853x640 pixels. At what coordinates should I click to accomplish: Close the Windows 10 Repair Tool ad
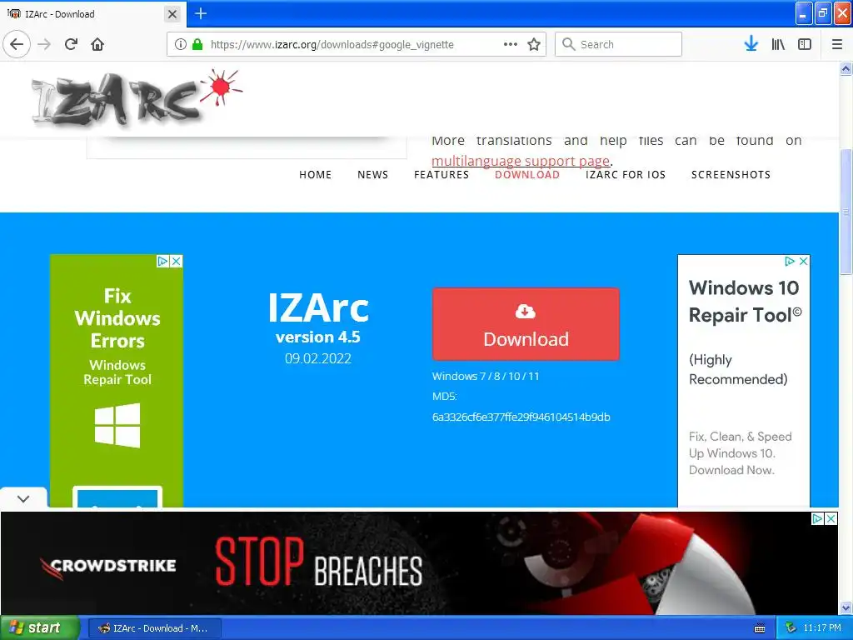[803, 261]
